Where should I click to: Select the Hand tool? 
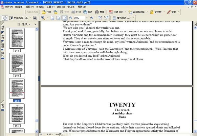(x=5, y=18)
